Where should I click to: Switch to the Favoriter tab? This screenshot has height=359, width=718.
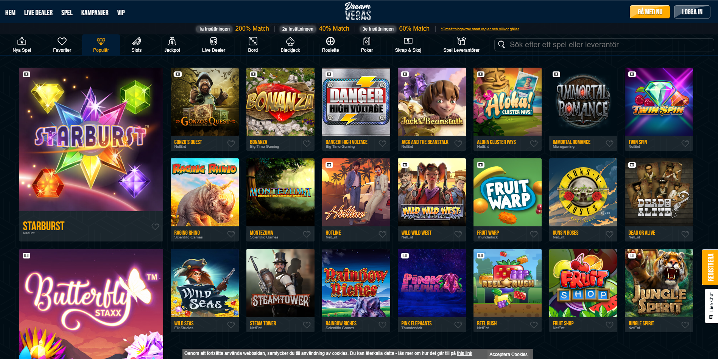tap(62, 45)
